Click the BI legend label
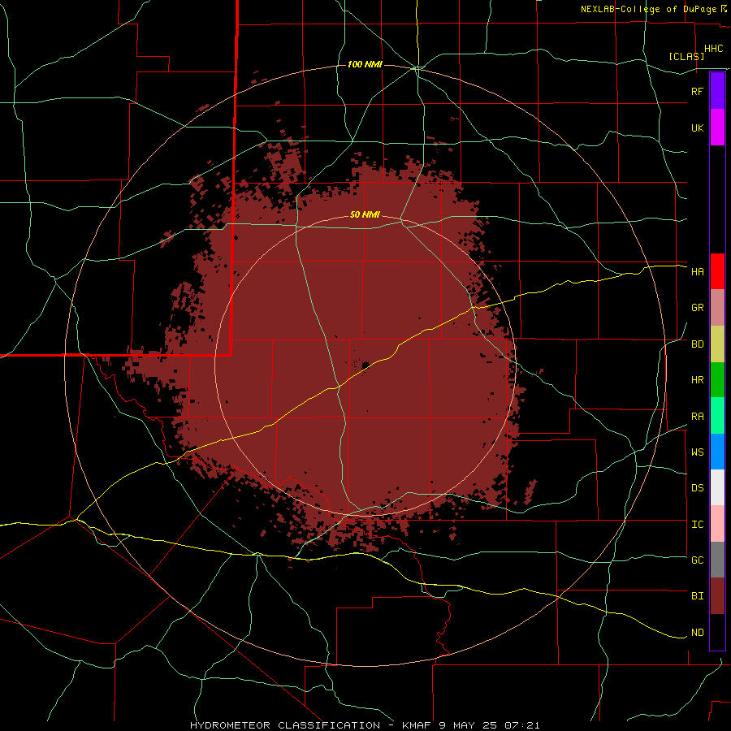This screenshot has width=731, height=731. coord(697,596)
